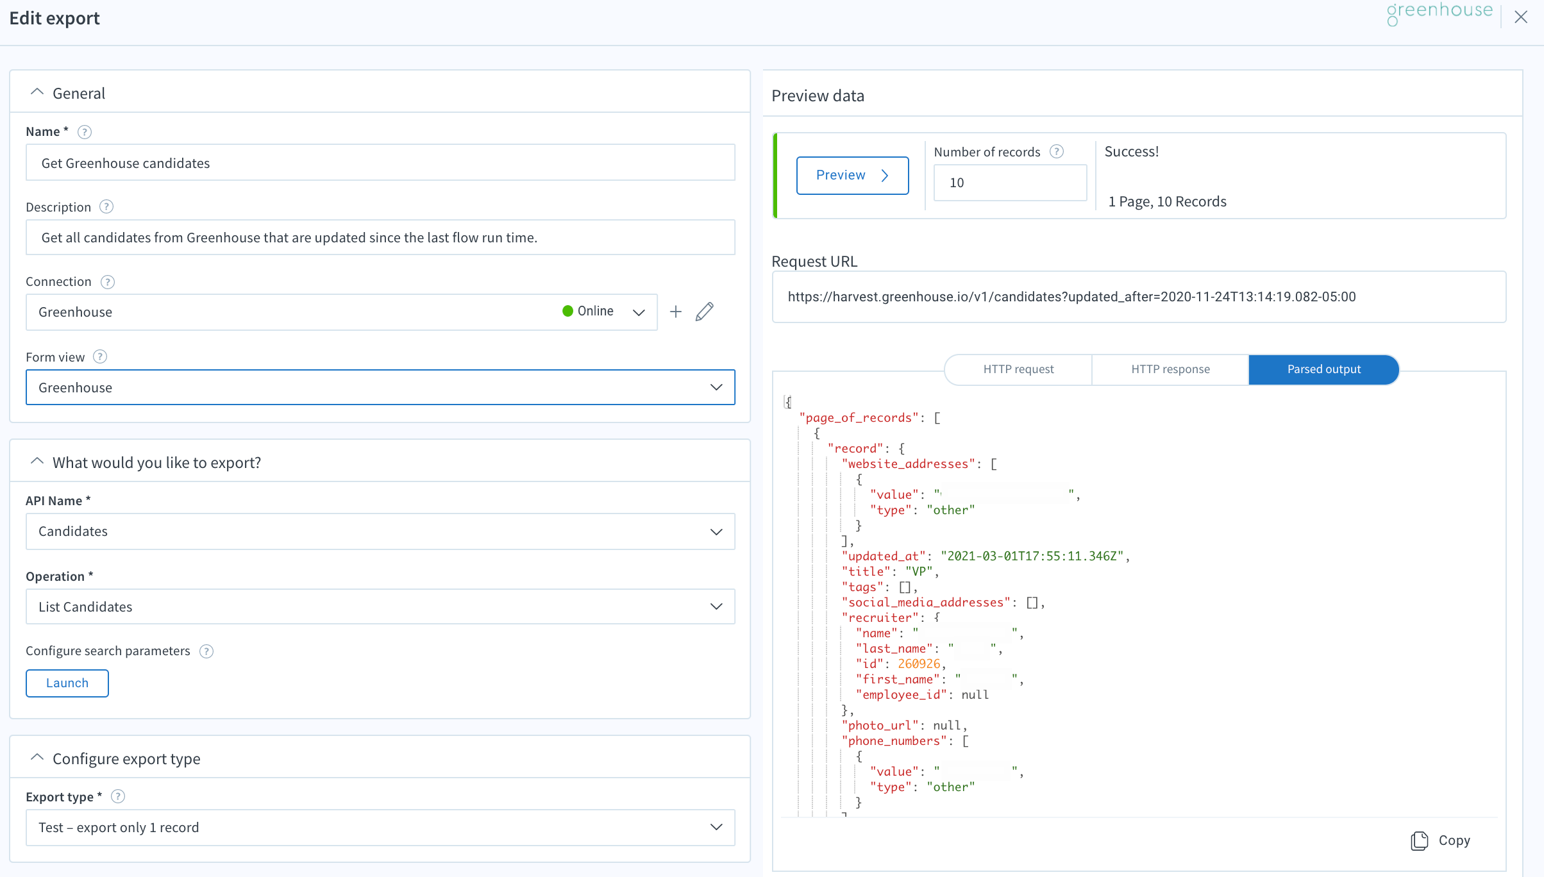Click the help icon next to Form view
1544x877 pixels.
[x=100, y=356]
